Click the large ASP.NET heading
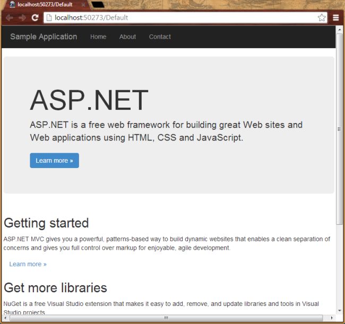 (89, 100)
